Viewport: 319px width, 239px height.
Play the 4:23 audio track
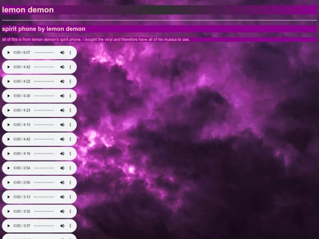point(8,110)
